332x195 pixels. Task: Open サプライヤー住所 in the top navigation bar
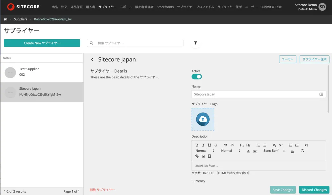[229, 7]
